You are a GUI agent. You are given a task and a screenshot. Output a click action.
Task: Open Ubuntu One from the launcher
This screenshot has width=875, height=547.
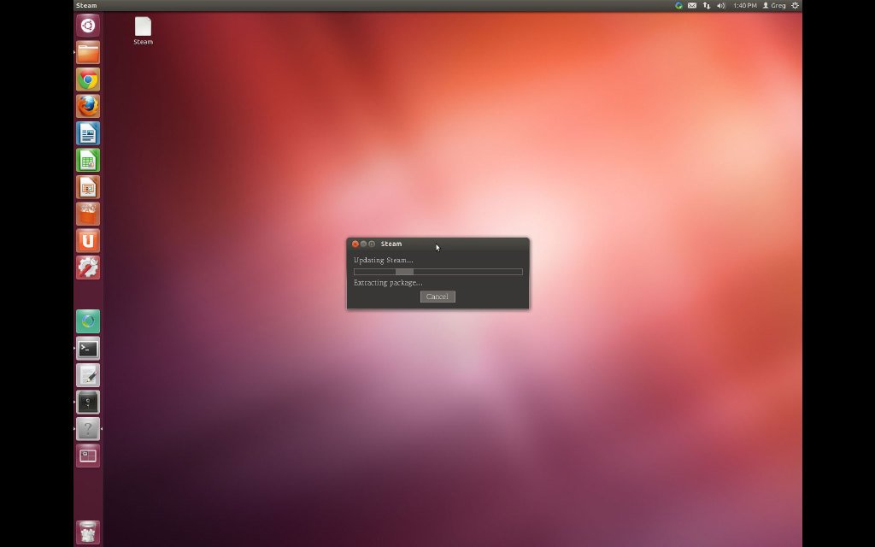pyautogui.click(x=88, y=240)
